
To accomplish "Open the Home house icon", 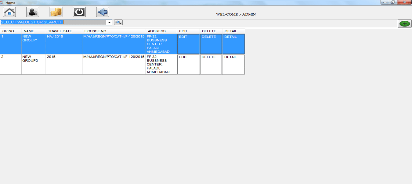I will point(9,12).
